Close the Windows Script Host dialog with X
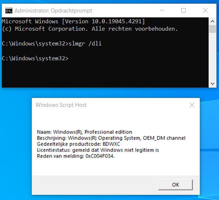Screen dimensions: 219x200 point(192,105)
